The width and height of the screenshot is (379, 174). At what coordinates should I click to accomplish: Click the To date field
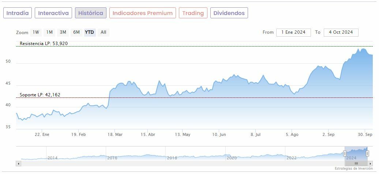(x=341, y=32)
